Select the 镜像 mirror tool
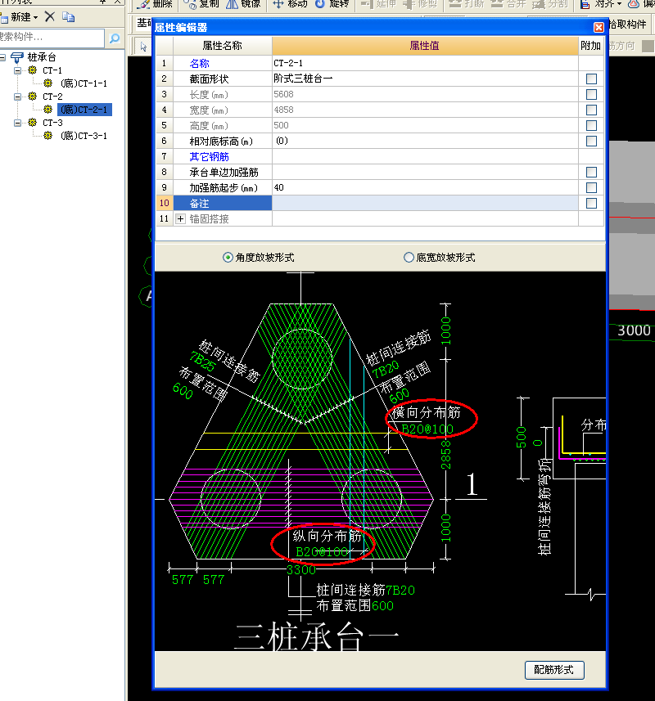The width and height of the screenshot is (655, 701). 243,4
